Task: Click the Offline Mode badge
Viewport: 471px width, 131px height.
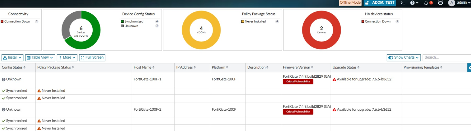Action: click(350, 3)
